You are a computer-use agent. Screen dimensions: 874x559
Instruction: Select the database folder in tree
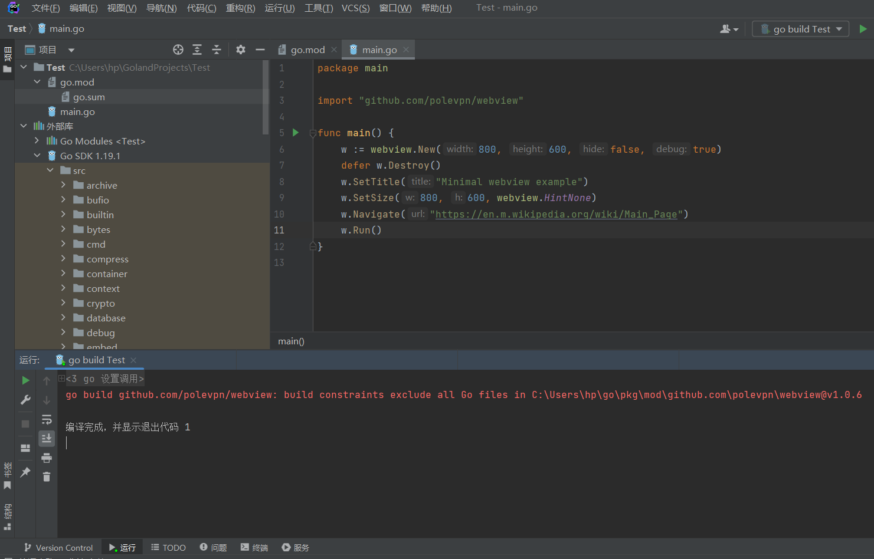point(106,318)
